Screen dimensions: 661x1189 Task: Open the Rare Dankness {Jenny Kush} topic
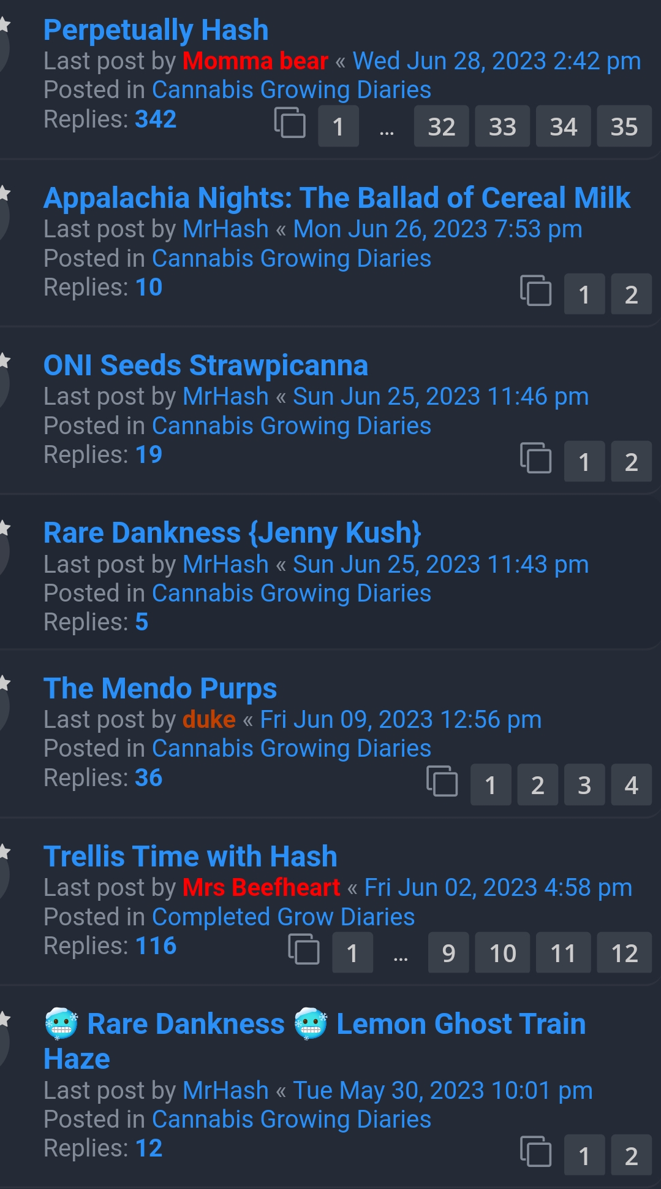pos(232,533)
